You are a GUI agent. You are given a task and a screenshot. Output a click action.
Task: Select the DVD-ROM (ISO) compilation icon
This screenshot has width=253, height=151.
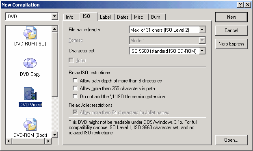30,33
